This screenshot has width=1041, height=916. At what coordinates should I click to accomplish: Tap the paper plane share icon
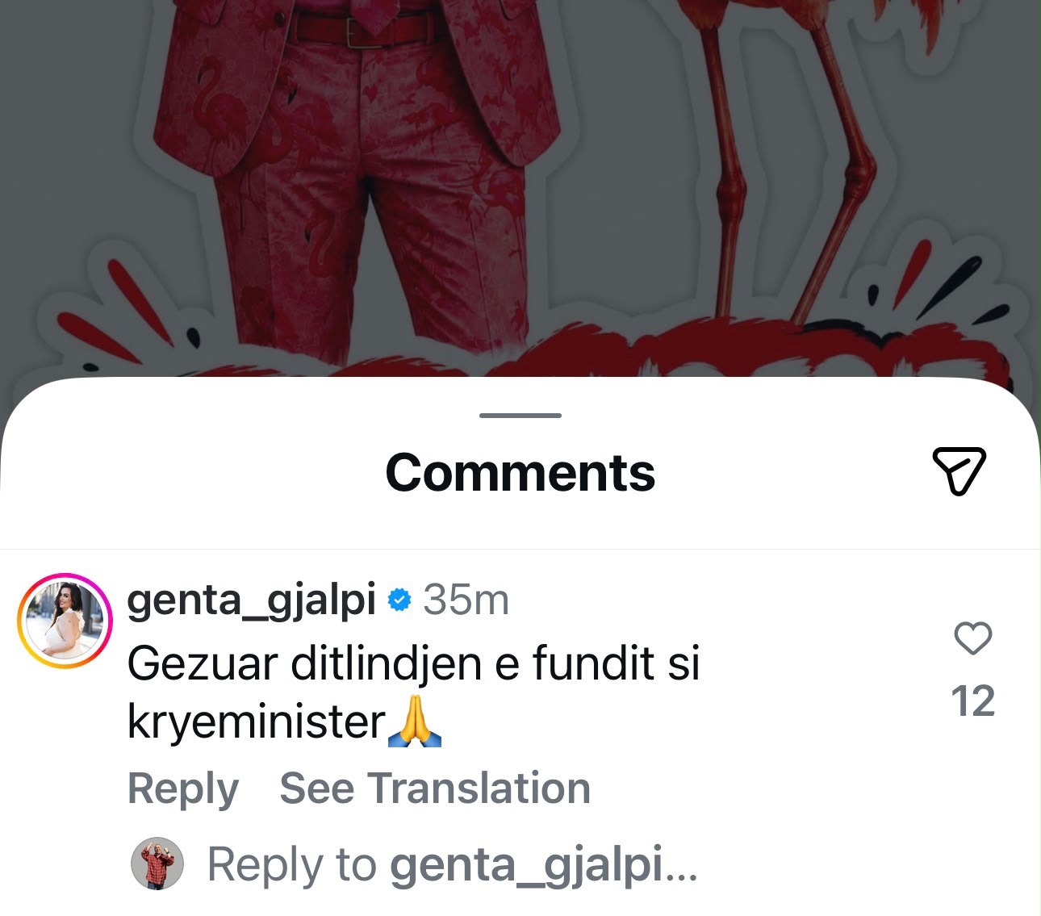pyautogui.click(x=959, y=471)
